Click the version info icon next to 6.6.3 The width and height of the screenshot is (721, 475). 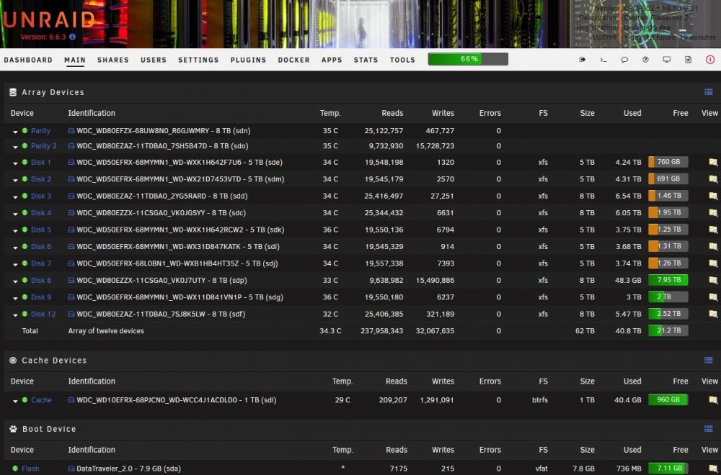[72, 37]
